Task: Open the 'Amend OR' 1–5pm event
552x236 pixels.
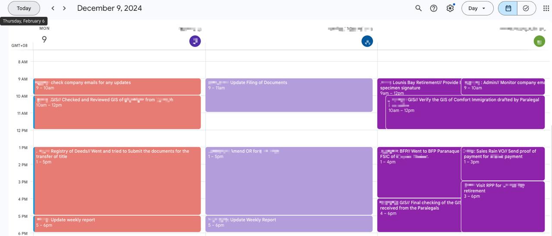Action: 289,181
